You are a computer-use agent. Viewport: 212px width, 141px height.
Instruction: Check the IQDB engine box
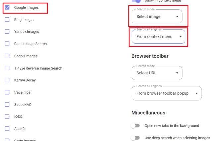[x=7, y=117]
